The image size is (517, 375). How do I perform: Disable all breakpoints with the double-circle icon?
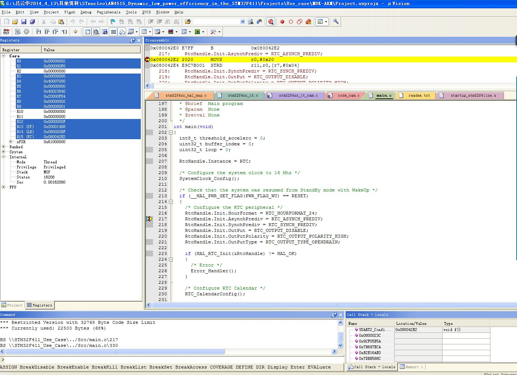point(300,22)
